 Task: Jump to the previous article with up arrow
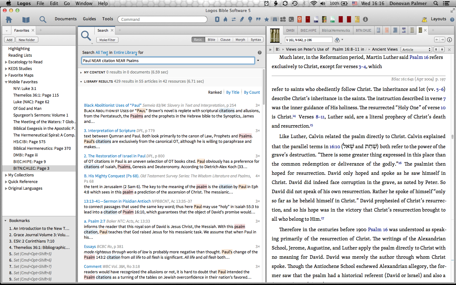(x=436, y=49)
